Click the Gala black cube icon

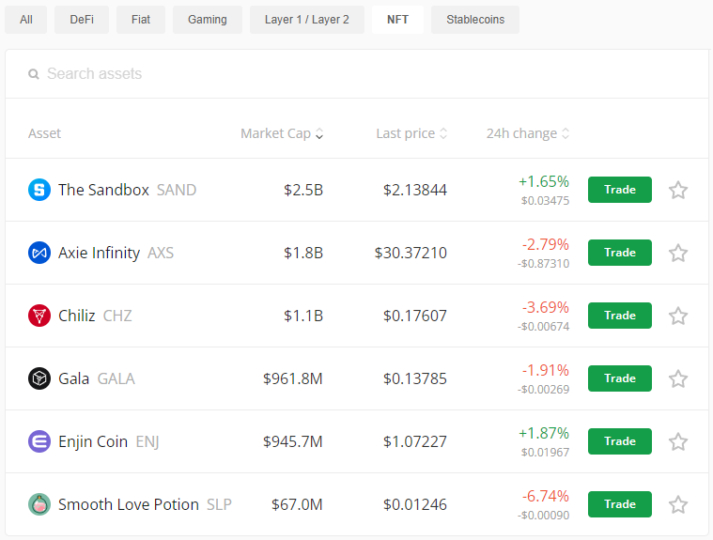39,378
